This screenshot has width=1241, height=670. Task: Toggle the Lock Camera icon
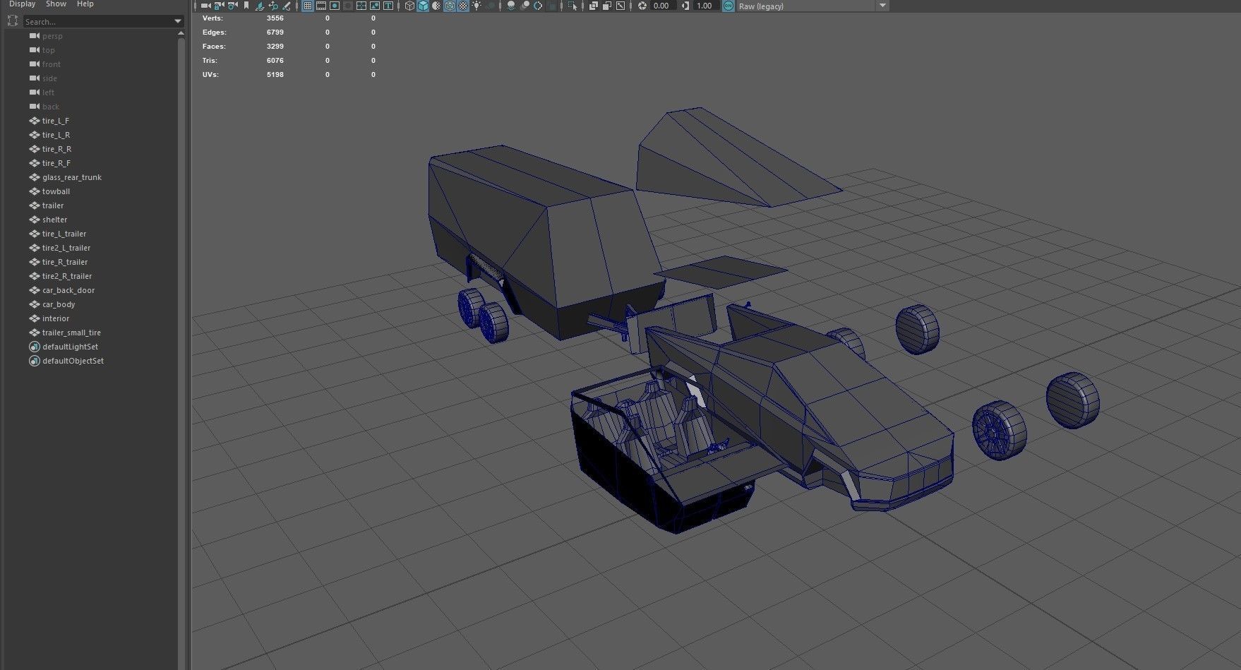(x=219, y=6)
